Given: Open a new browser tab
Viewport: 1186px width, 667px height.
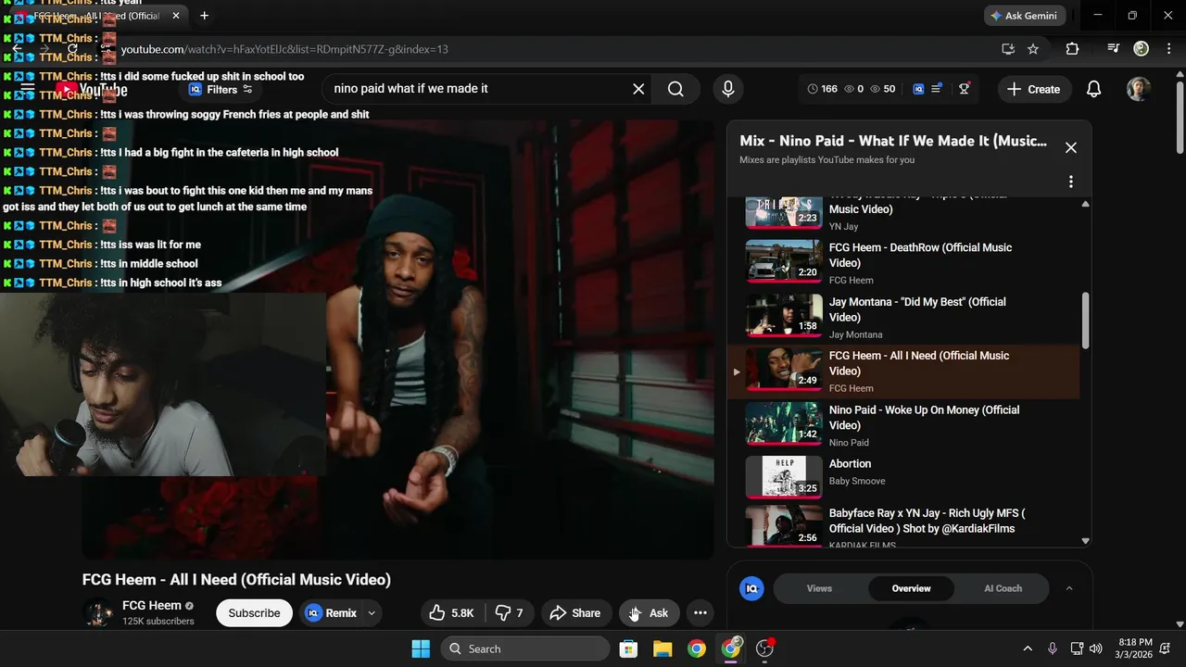Looking at the screenshot, I should click(204, 16).
